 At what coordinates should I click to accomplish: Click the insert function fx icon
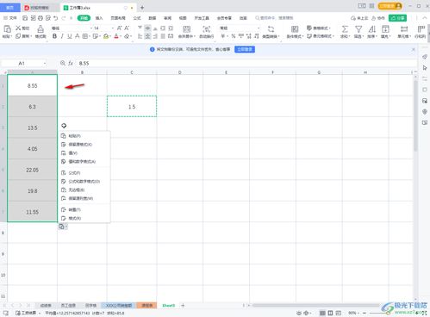point(71,63)
